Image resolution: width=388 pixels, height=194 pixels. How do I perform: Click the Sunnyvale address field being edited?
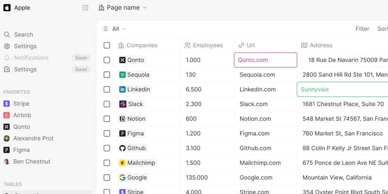pos(342,89)
